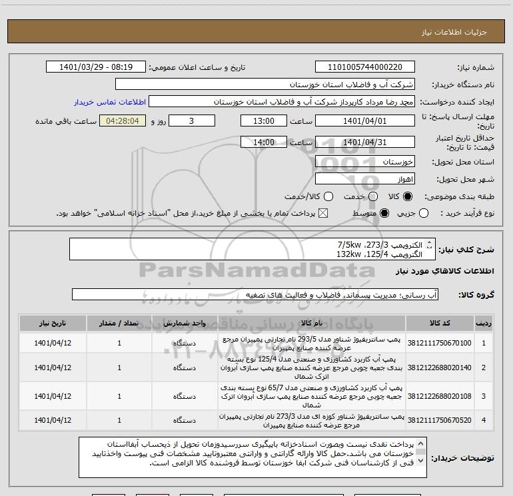Image resolution: width=513 pixels, height=496 pixels.
Task: Open the buyer contact information link
Action: 110,102
